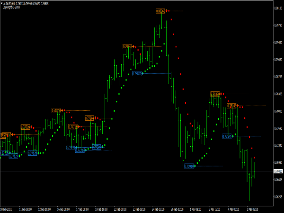This screenshot has height=213, width=284.
Task: Select the 0.77709 orange resistance label
Action: [x=26, y=127]
